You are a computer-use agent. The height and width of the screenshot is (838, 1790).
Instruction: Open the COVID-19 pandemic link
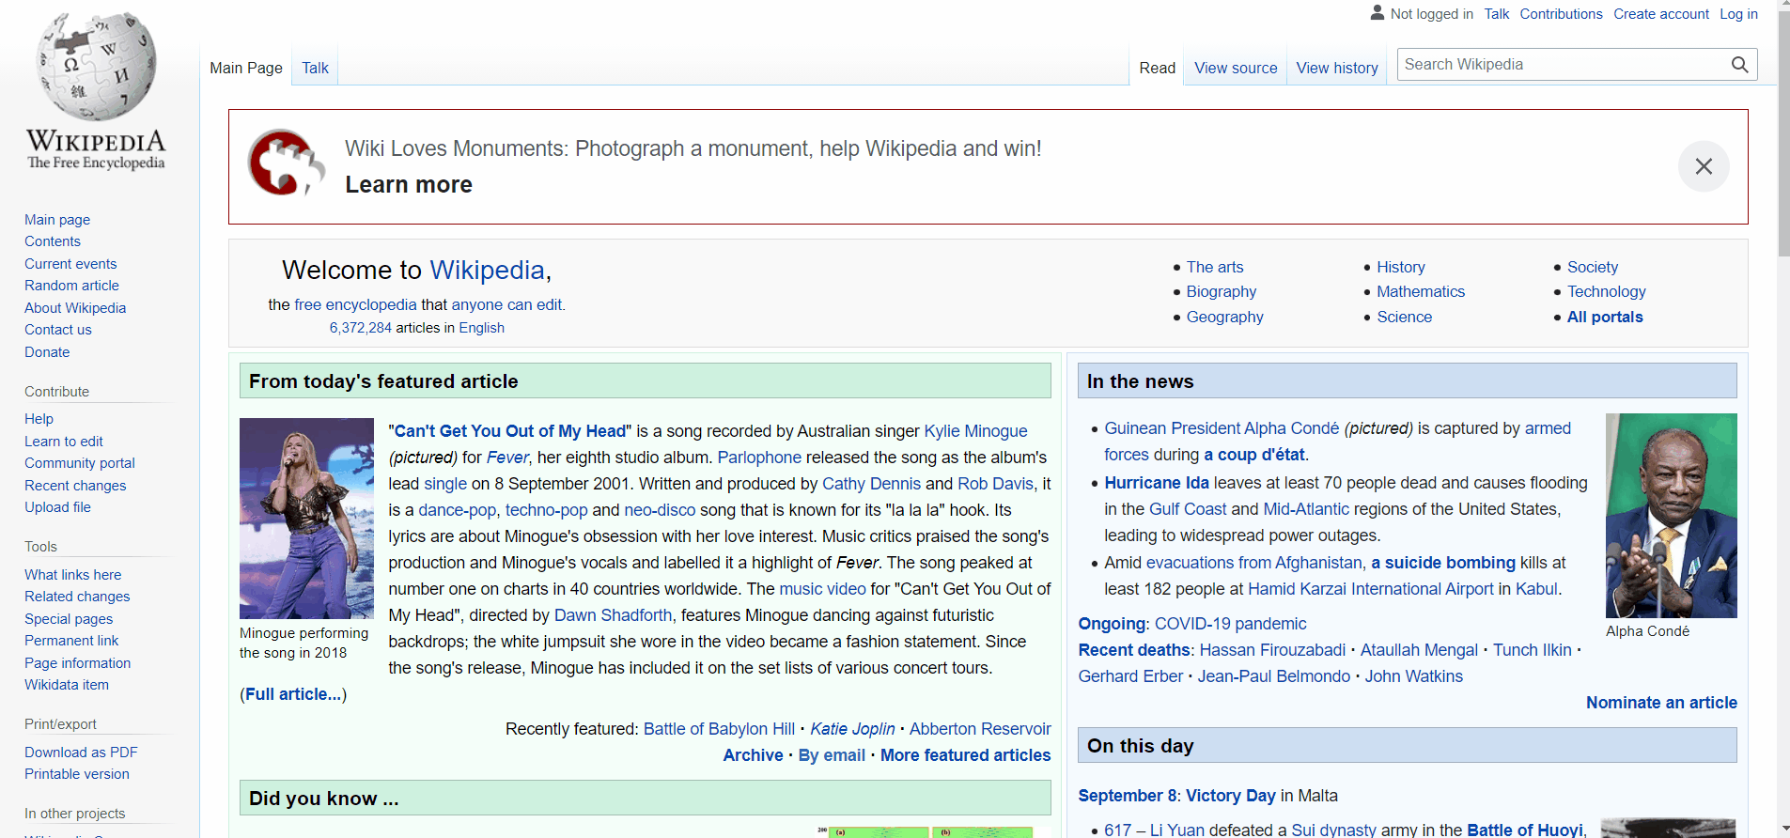click(1230, 624)
